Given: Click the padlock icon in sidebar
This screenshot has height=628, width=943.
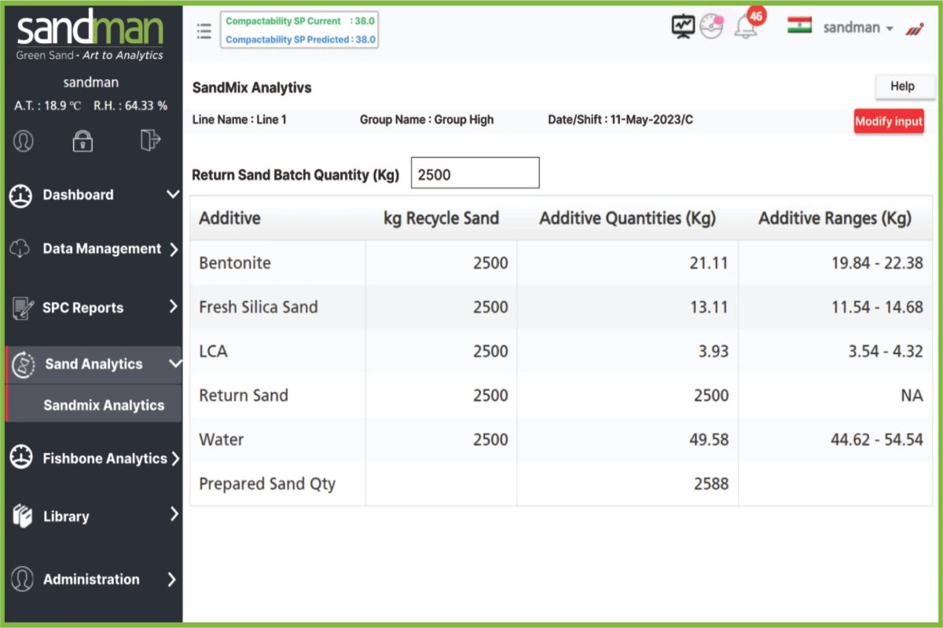Looking at the screenshot, I should 83,141.
